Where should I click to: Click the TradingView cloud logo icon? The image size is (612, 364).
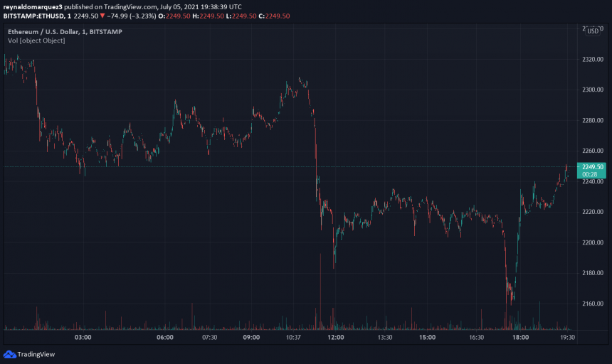click(9, 354)
